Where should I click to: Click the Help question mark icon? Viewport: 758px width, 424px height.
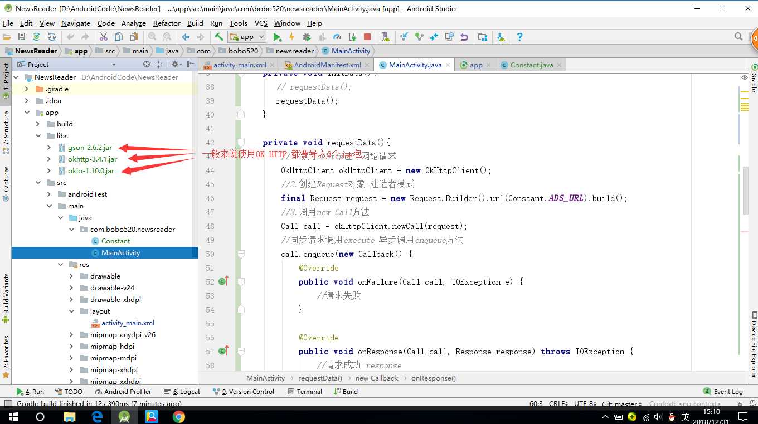point(519,37)
